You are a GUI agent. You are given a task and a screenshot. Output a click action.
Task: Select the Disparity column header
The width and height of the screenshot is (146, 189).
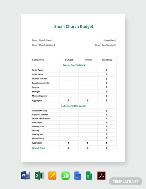[x=107, y=60]
